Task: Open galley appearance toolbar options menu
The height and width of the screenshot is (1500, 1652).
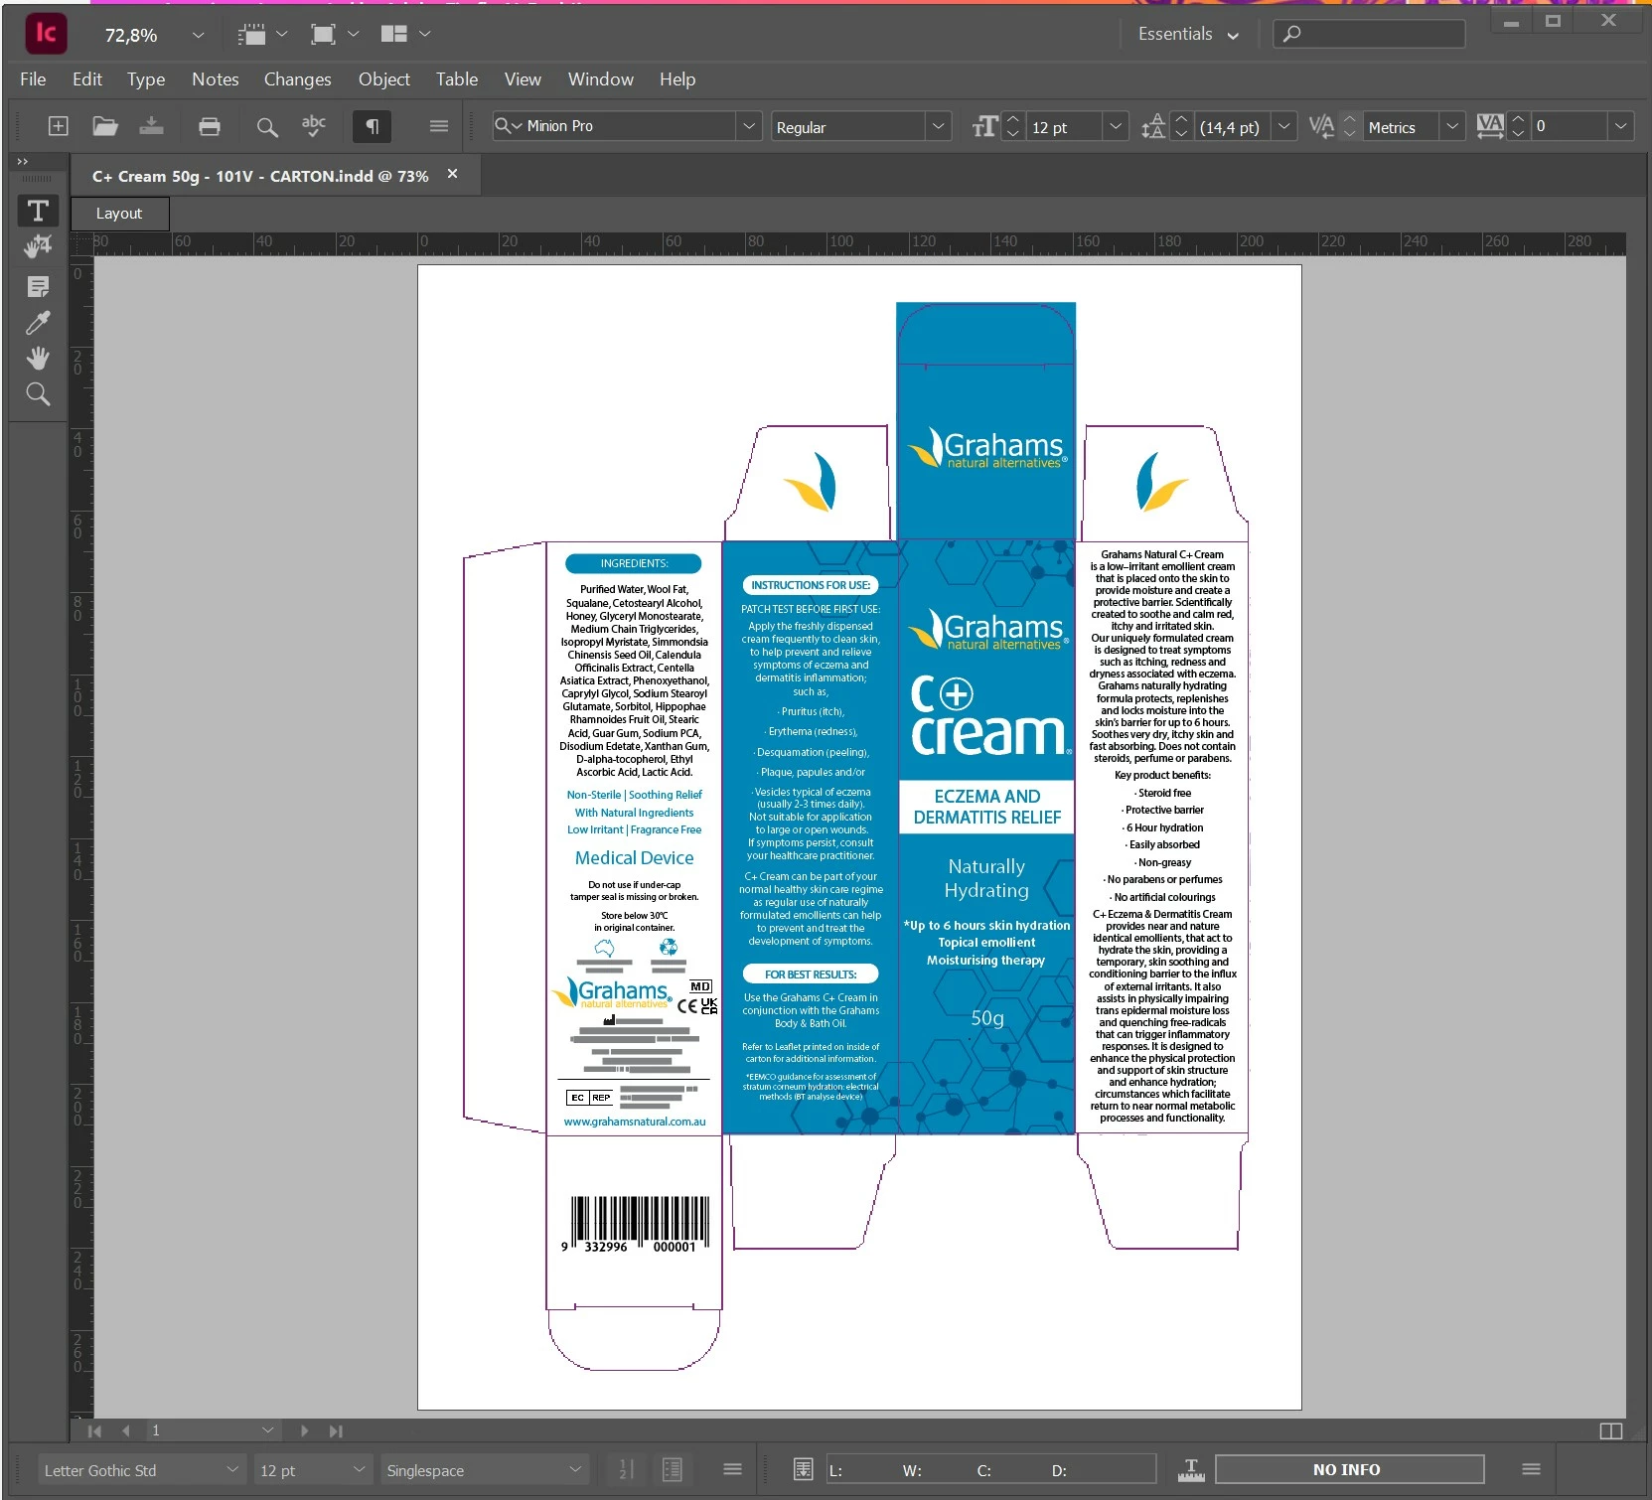Action: tap(733, 1470)
